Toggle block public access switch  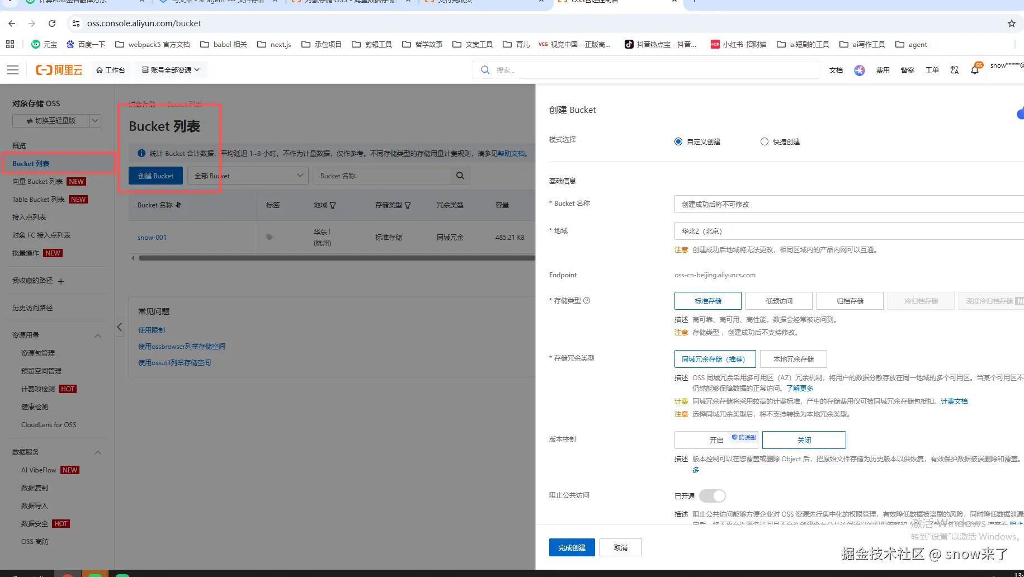click(x=712, y=496)
